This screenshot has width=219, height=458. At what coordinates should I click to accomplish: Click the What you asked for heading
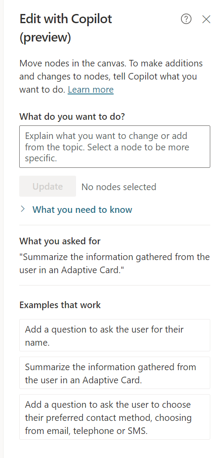[x=60, y=241]
